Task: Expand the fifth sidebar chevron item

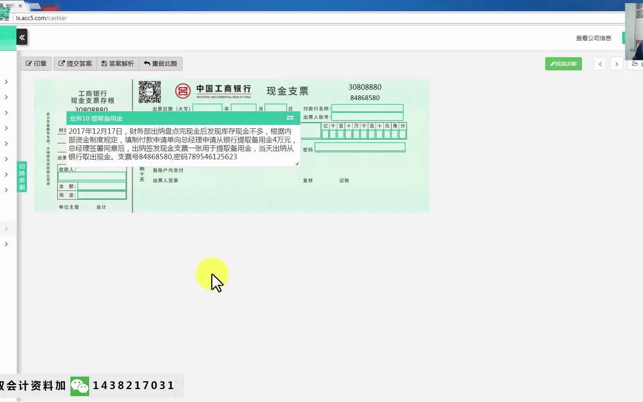Action: 6,144
